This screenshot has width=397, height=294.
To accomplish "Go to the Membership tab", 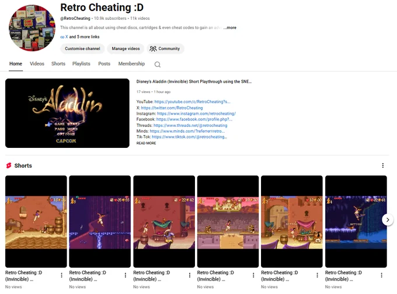I will [x=131, y=63].
